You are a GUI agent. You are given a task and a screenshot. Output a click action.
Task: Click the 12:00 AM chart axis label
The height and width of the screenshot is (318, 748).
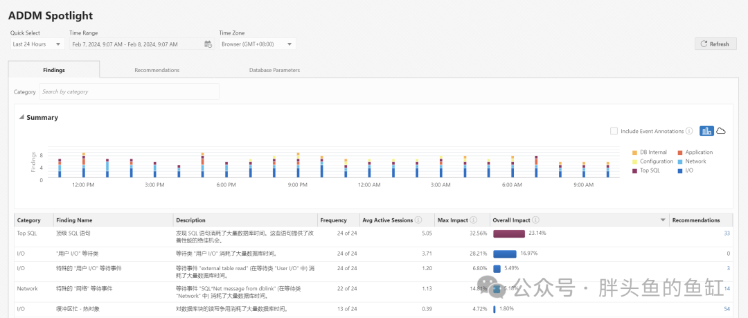click(x=369, y=185)
